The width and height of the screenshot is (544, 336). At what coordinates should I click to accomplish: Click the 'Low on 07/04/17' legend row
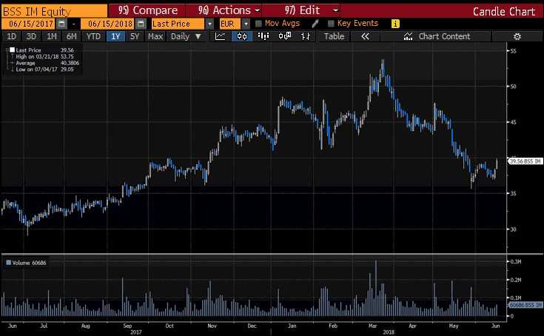pyautogui.click(x=44, y=70)
